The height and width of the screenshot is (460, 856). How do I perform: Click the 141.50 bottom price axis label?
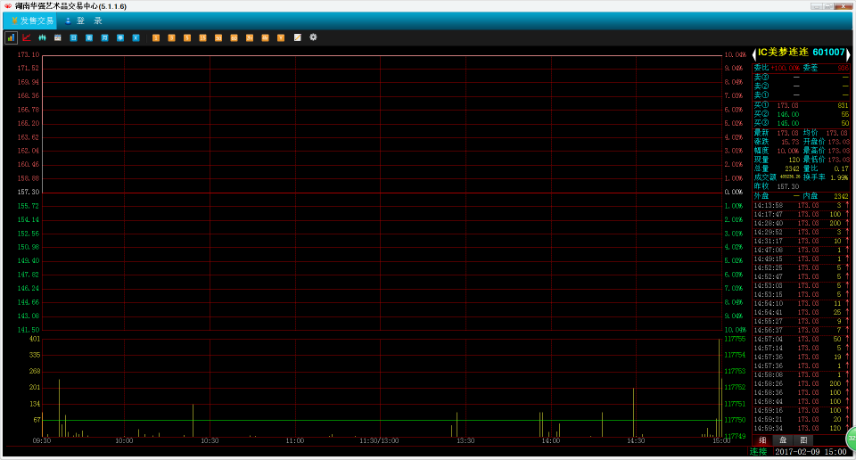tap(29, 330)
